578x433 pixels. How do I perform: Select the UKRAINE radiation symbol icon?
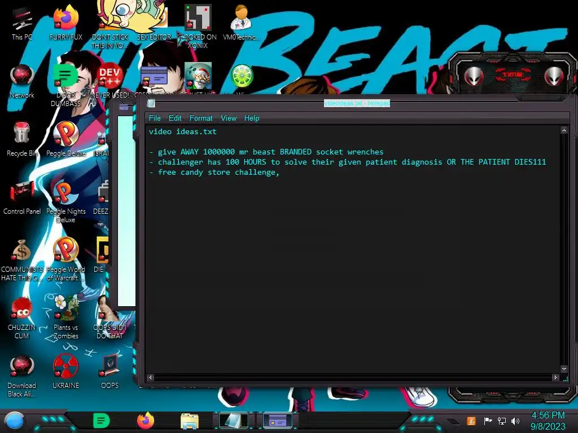point(65,372)
